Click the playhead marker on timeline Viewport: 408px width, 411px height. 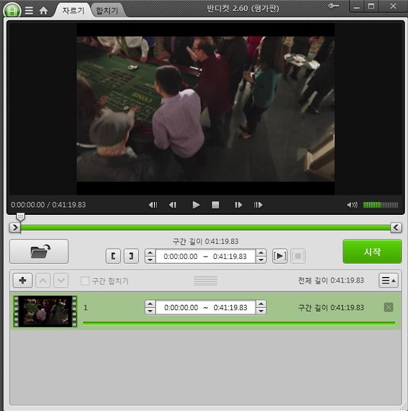tap(21, 217)
